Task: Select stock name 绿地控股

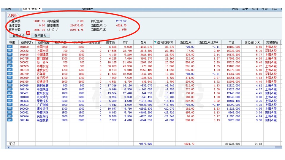Action: point(42,101)
